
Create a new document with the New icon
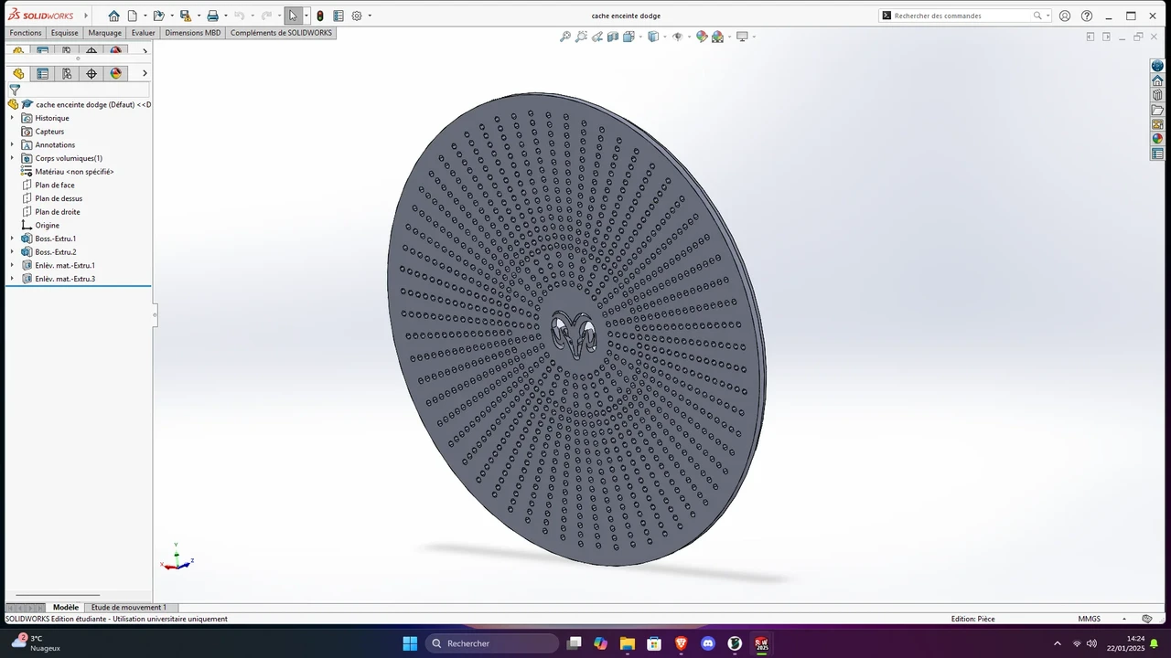133,16
